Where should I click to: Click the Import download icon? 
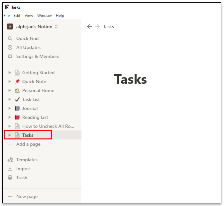pos(10,169)
